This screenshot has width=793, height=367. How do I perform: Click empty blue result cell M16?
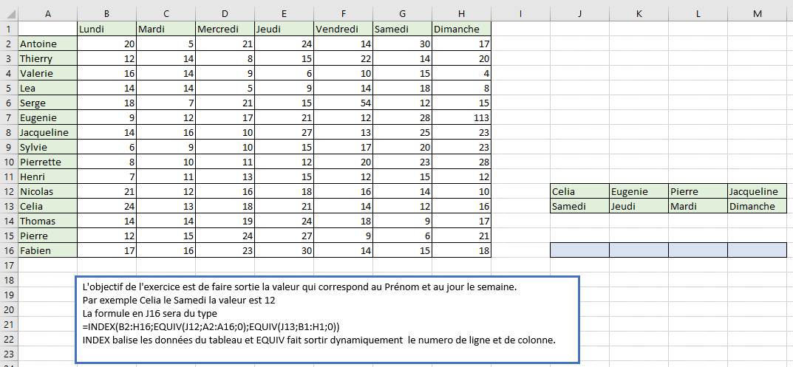point(757,250)
